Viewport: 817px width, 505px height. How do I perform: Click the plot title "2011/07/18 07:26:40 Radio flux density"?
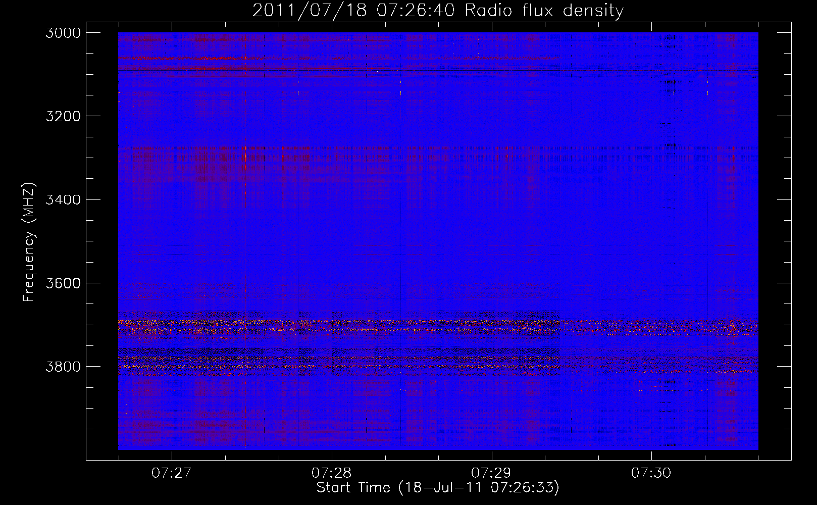[x=438, y=11]
